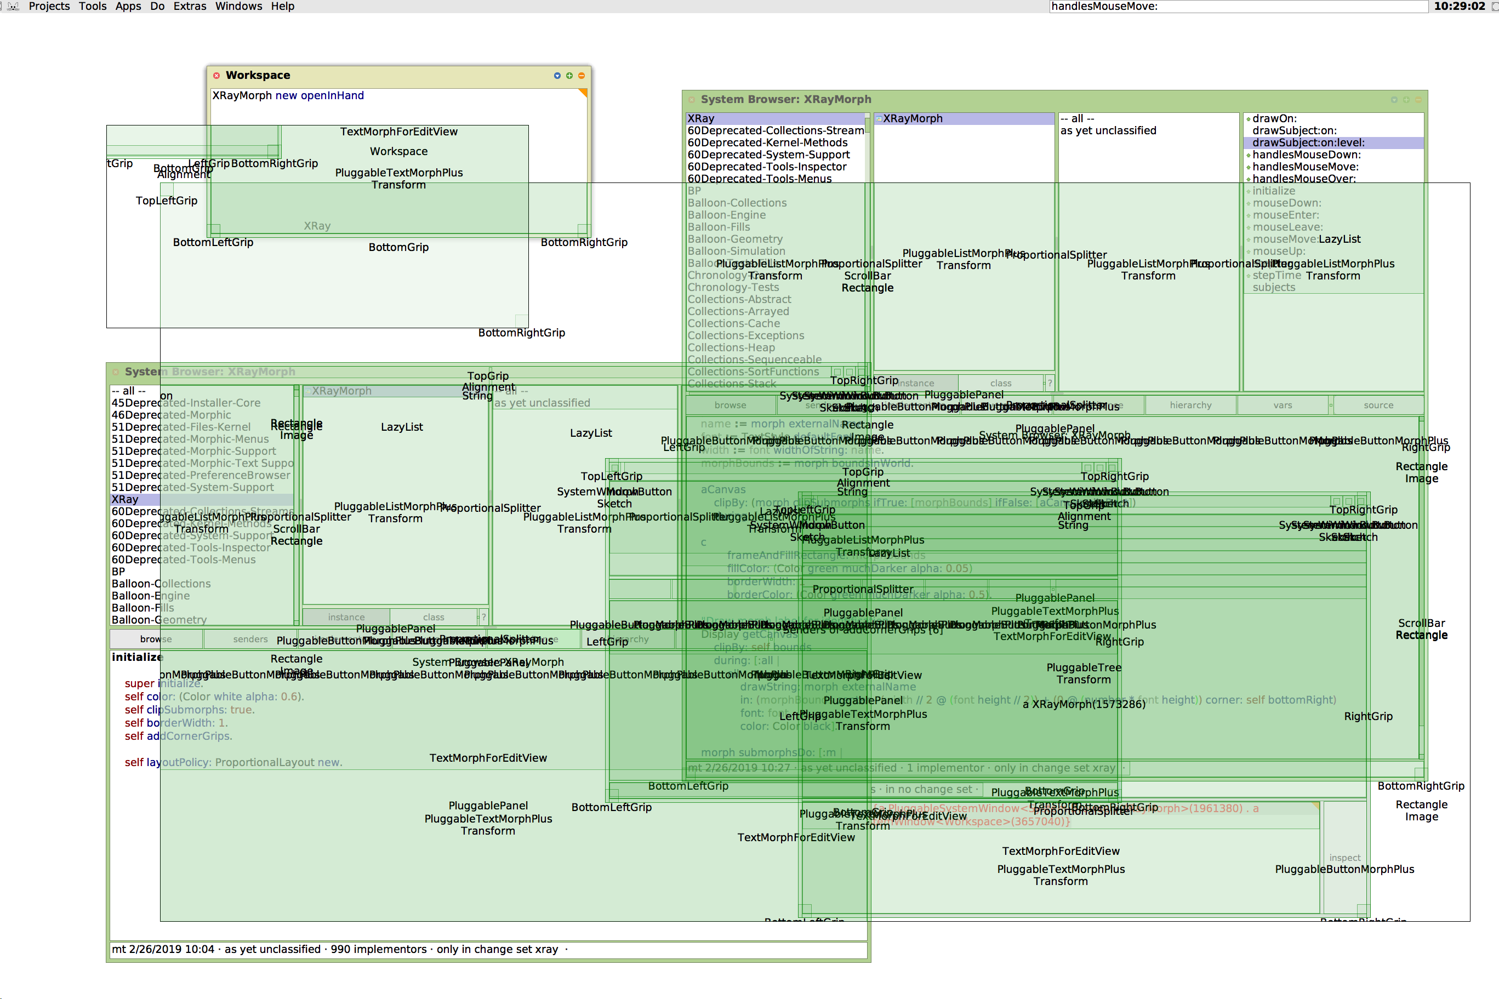Image resolution: width=1499 pixels, height=999 pixels.
Task: Toggle the class side in lower-left browser
Action: 433,616
